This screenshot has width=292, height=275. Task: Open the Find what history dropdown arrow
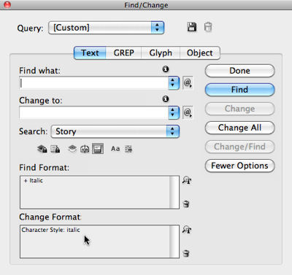[x=173, y=83]
